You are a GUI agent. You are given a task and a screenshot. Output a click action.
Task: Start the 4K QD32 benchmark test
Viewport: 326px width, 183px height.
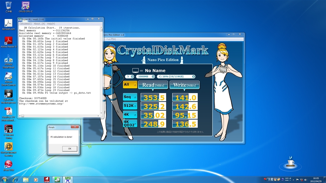[x=130, y=124]
